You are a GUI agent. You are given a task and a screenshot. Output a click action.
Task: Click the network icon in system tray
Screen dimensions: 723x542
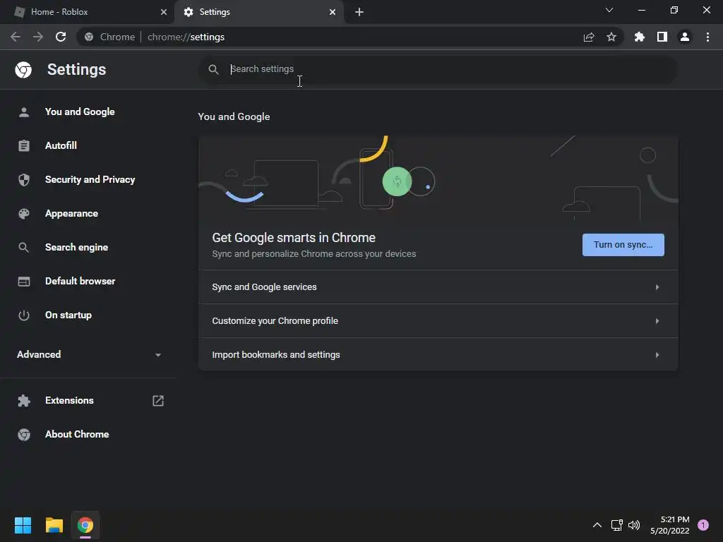tap(616, 525)
